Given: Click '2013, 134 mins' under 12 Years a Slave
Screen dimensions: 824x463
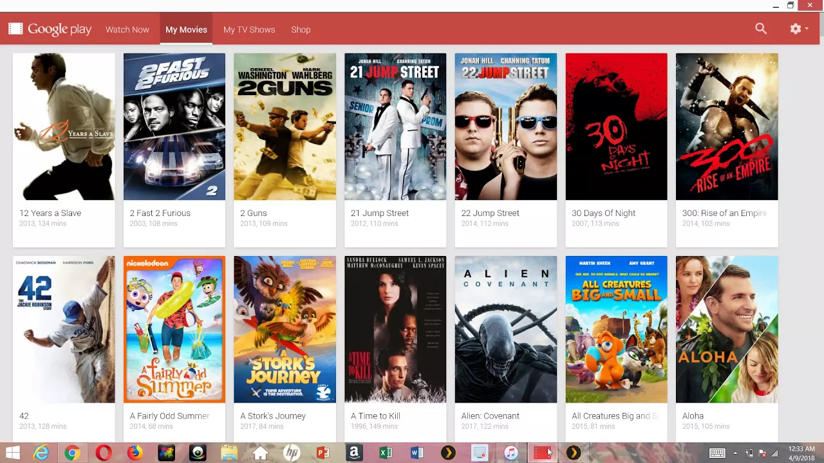Looking at the screenshot, I should [x=42, y=224].
